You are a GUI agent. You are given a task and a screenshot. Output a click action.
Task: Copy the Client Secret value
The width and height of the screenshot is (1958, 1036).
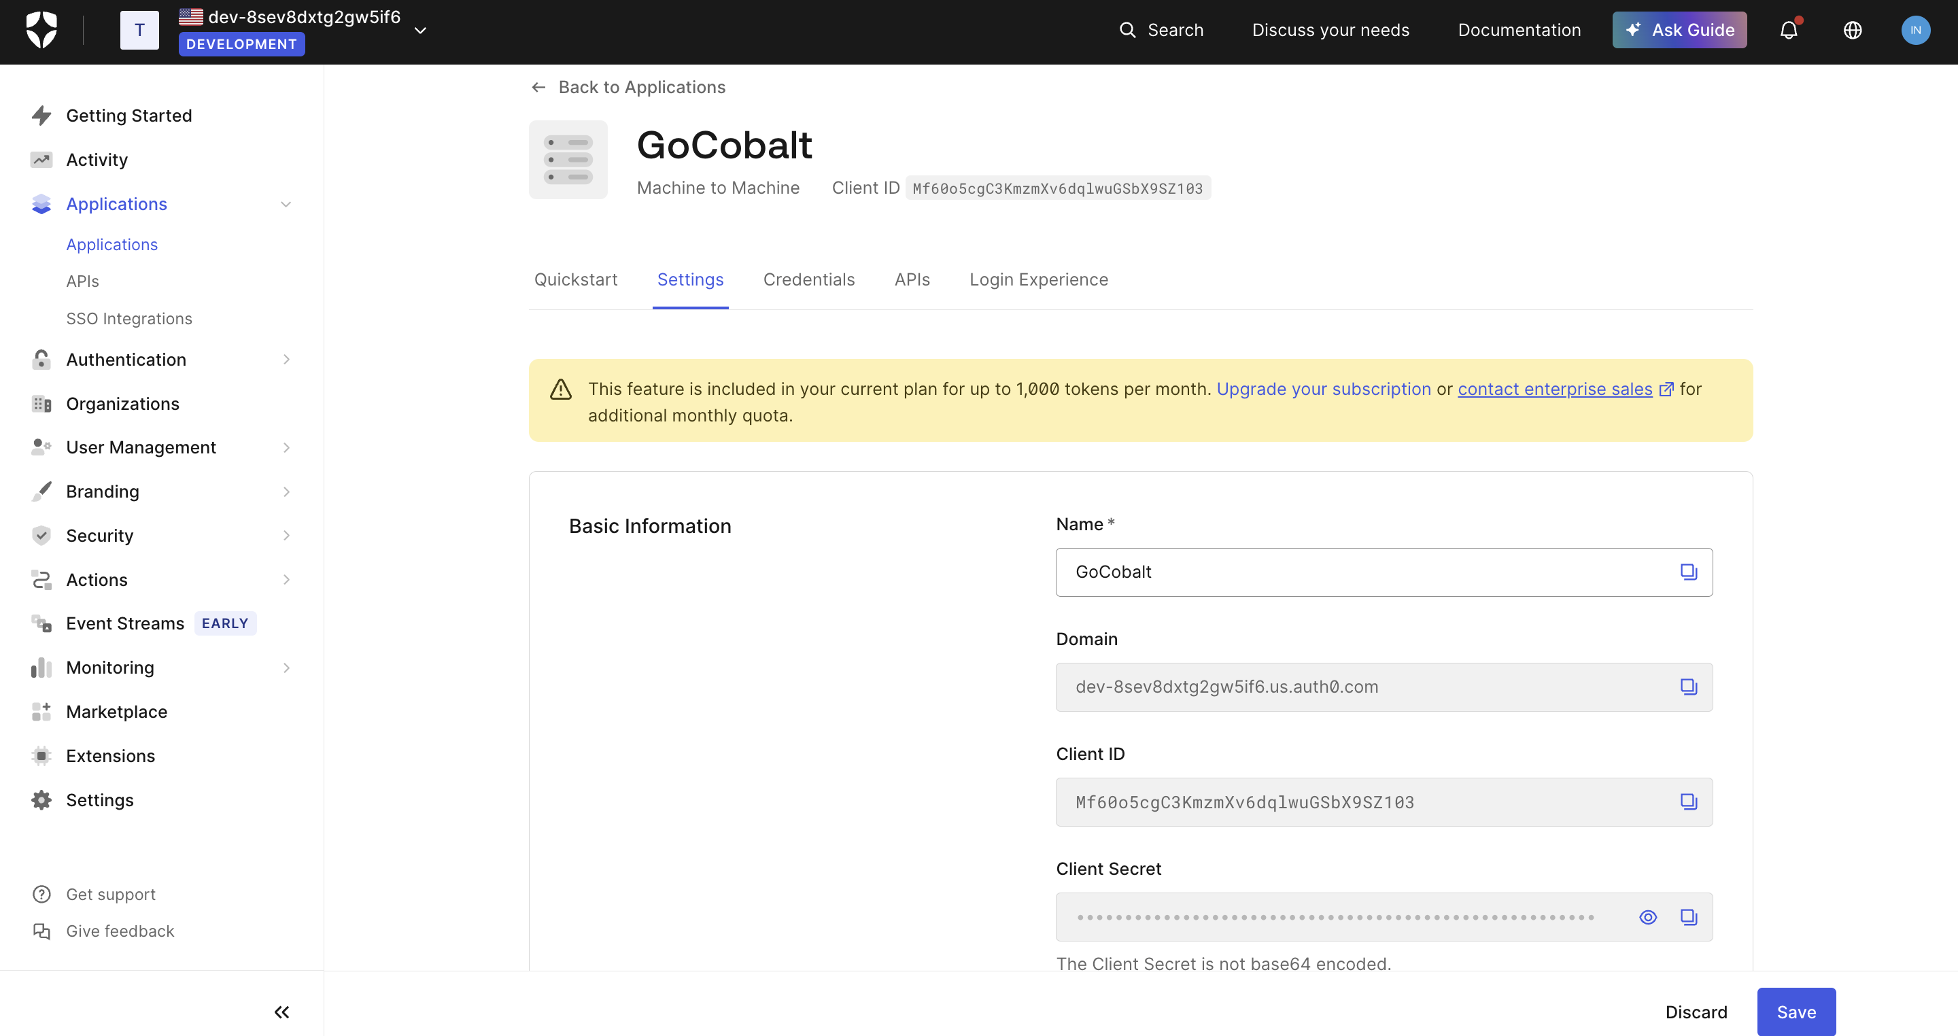[1688, 916]
